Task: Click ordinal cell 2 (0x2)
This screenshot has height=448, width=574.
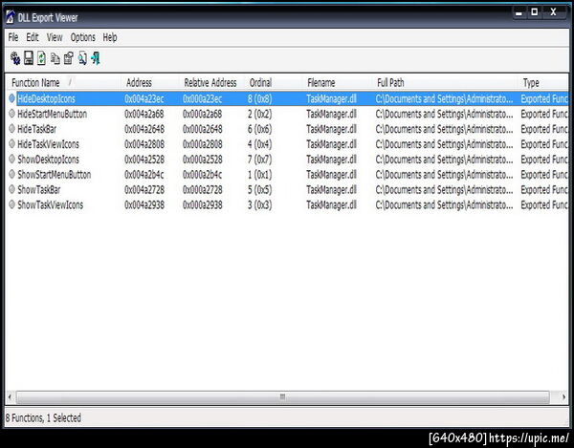Action: (259, 114)
